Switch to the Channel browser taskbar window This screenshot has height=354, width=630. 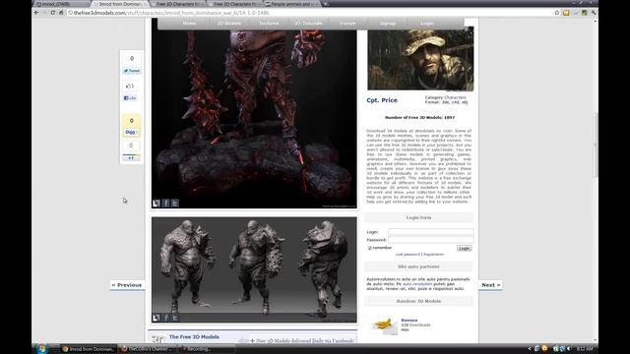148,349
